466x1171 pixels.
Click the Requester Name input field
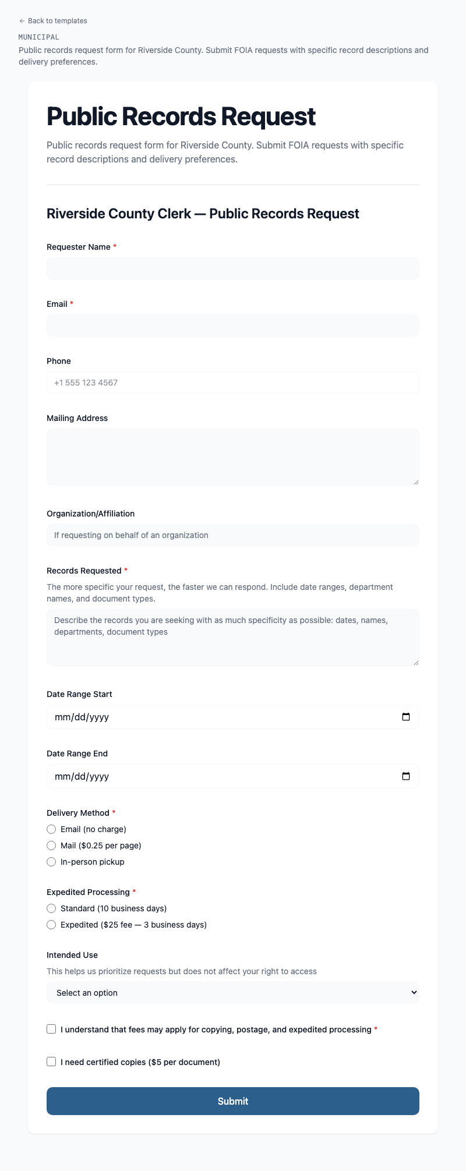coord(233,268)
